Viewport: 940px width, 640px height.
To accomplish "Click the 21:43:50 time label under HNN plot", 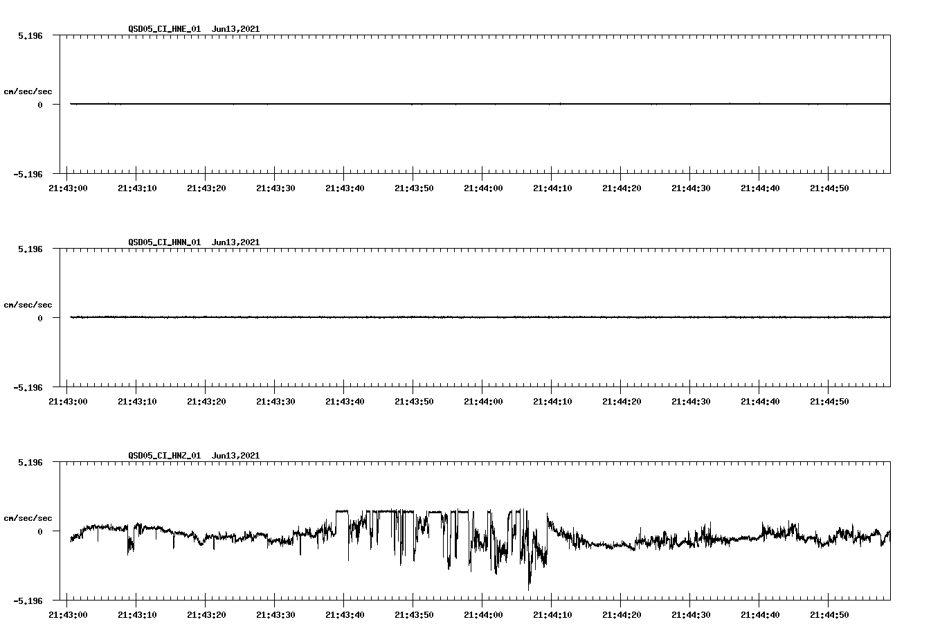I will point(414,402).
